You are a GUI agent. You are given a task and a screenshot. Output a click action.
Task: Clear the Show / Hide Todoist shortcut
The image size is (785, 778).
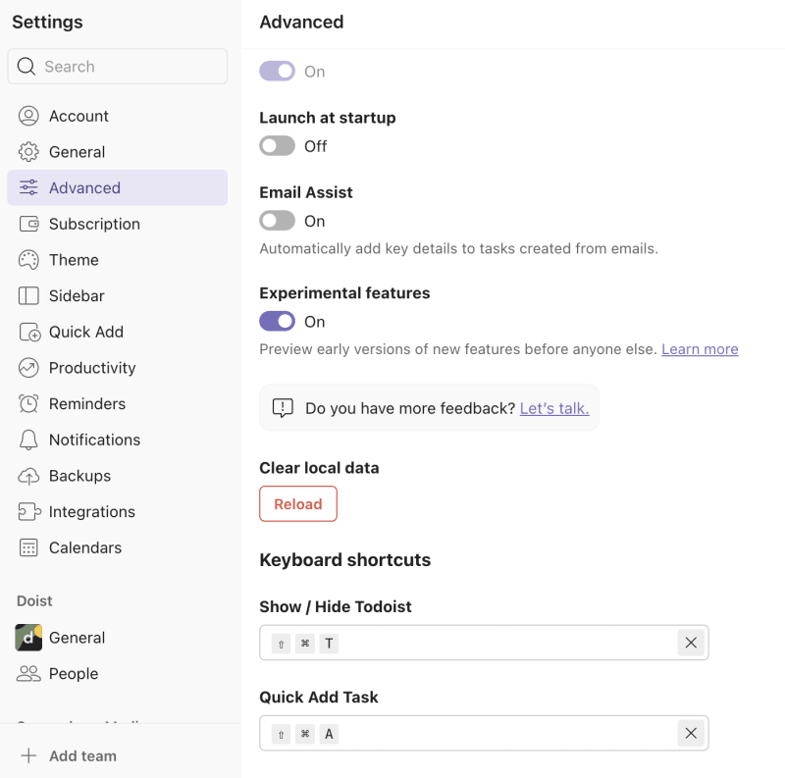690,643
